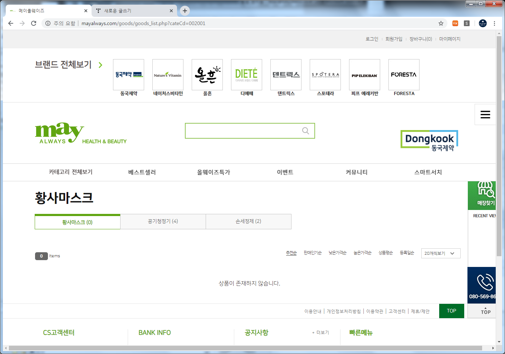Viewport: 505px width, 354px height.
Task: Select the FORESTA brand logo
Action: click(404, 75)
